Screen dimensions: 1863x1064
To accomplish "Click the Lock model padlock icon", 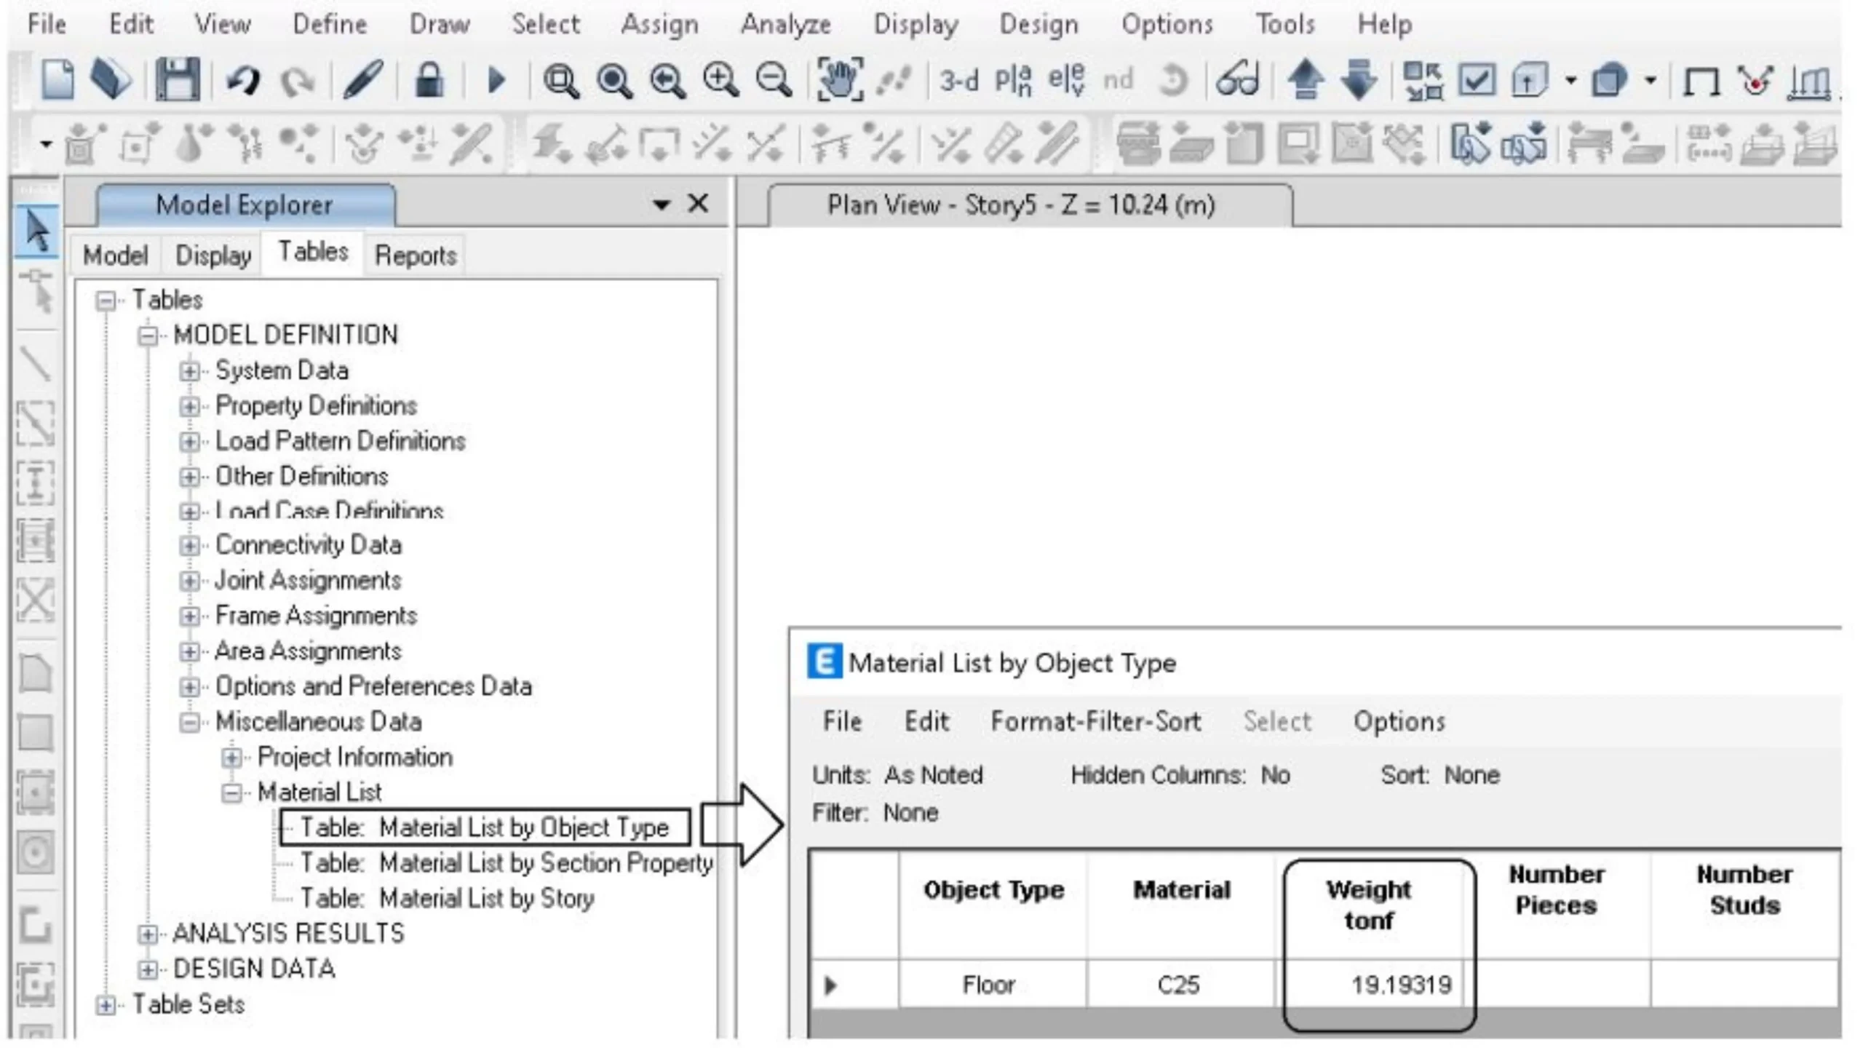I will pyautogui.click(x=429, y=79).
